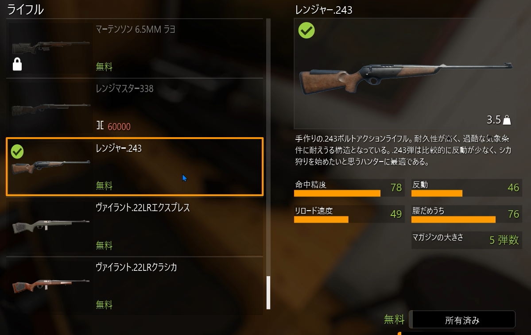Click the lock icon on マーテンソン 6.5MM
The width and height of the screenshot is (531, 335).
[17, 64]
